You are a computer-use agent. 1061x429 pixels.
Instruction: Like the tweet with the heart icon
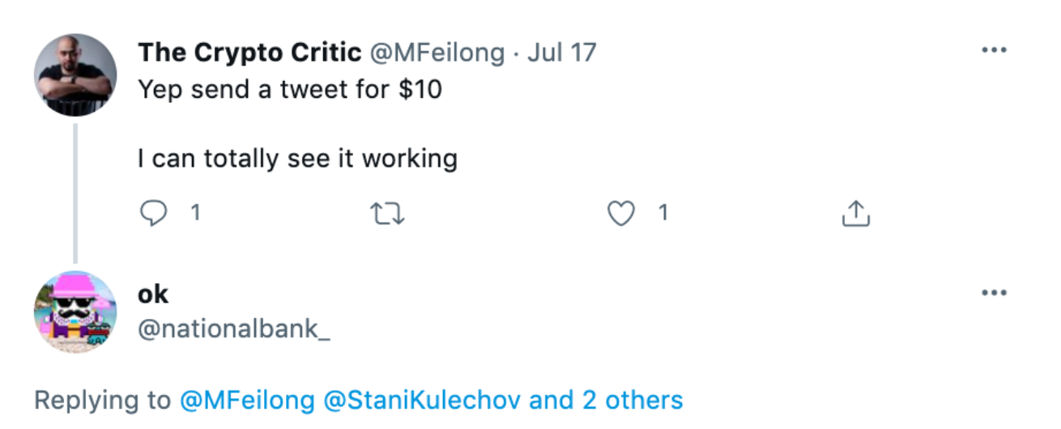[620, 214]
